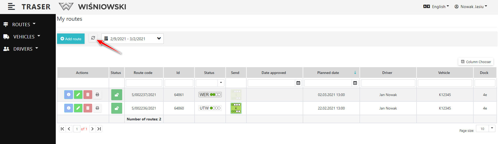Click the WER status progress indicator

point(210,95)
